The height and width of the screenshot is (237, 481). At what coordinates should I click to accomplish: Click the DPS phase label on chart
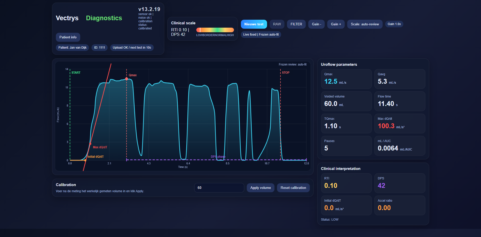tap(218, 157)
